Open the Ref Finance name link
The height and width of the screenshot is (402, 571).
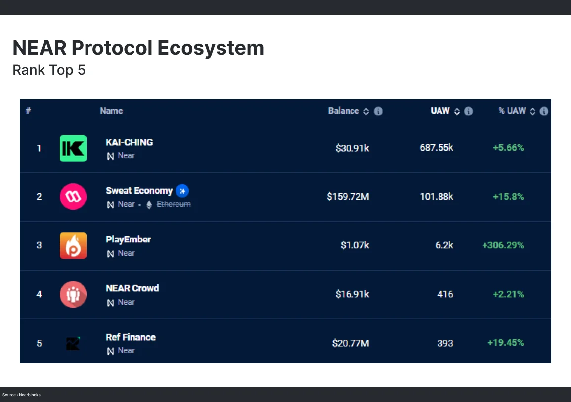point(131,337)
